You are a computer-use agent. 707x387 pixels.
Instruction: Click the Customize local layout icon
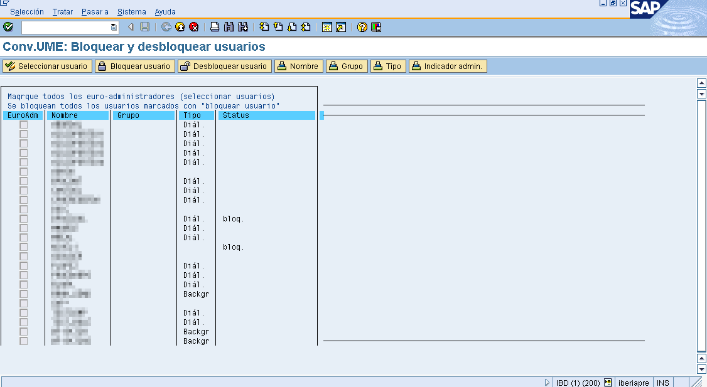click(376, 27)
